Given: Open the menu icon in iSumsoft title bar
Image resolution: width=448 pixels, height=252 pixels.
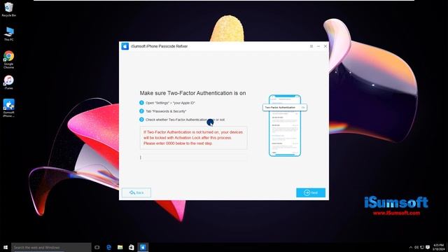Looking at the screenshot, I should click(x=311, y=46).
